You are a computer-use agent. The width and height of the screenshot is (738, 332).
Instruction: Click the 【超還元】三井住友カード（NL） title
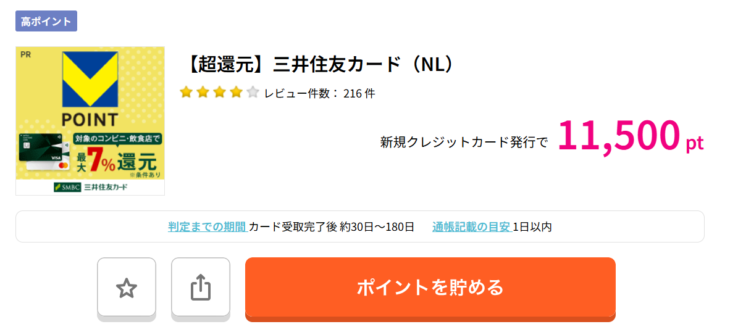click(319, 65)
